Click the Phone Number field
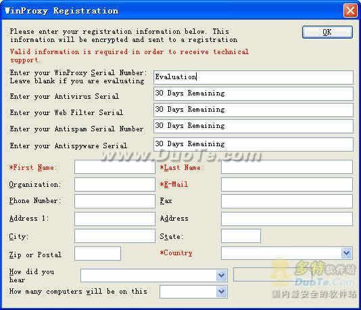This screenshot has width=361, height=310. 115,201
